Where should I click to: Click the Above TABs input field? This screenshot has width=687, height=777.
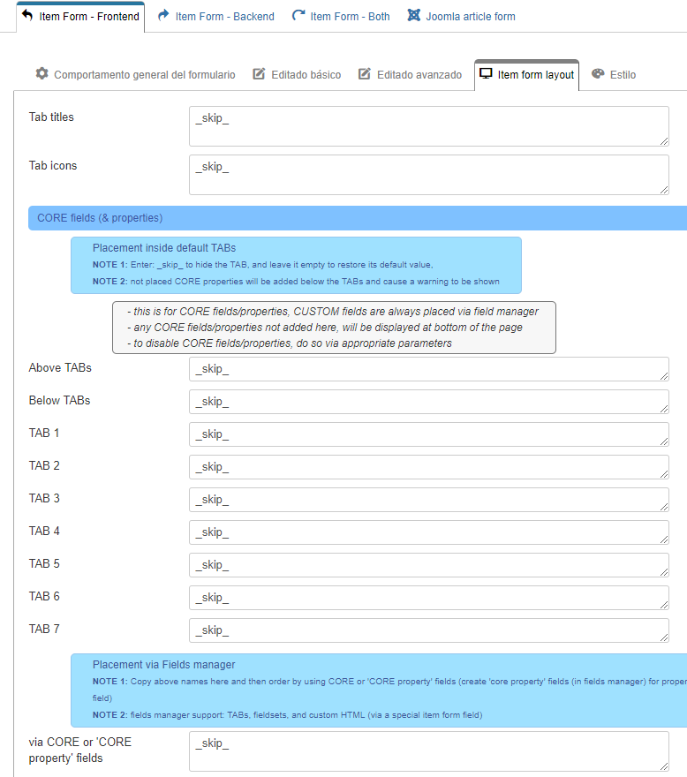click(x=428, y=369)
